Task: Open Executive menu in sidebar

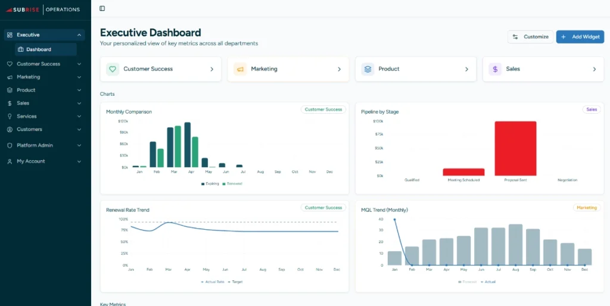Action: (44, 35)
